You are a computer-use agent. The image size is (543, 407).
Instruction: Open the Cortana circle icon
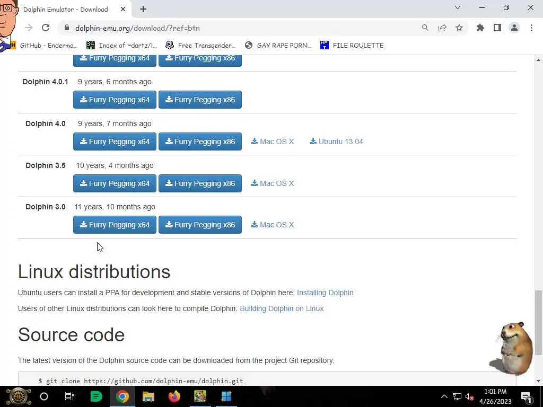pos(44,396)
